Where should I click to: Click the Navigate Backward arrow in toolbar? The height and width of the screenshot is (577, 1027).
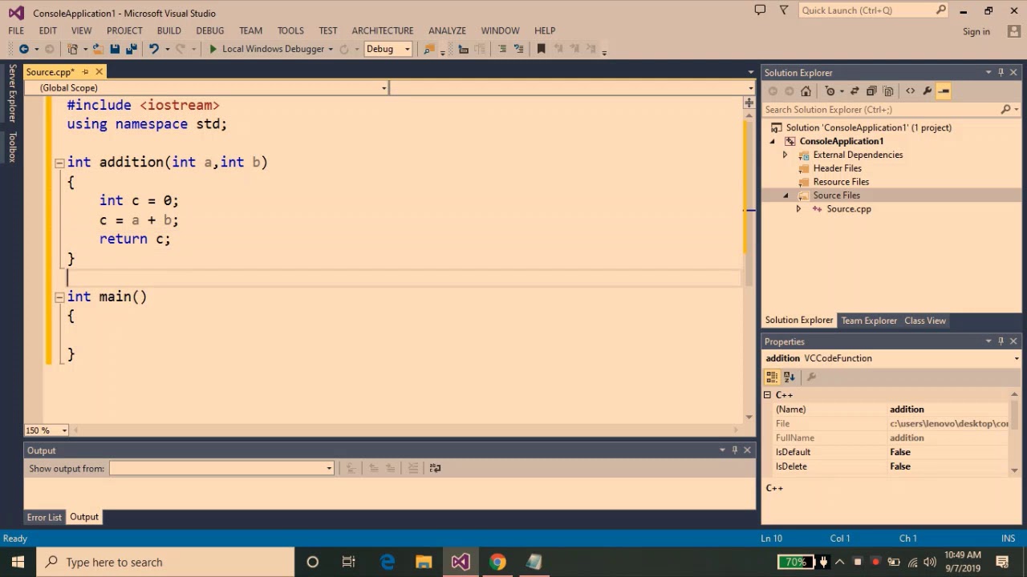coord(24,49)
